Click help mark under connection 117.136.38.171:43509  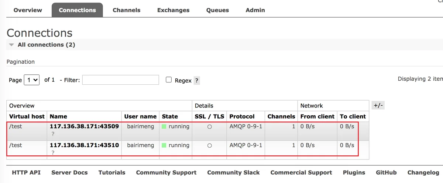(x=53, y=134)
